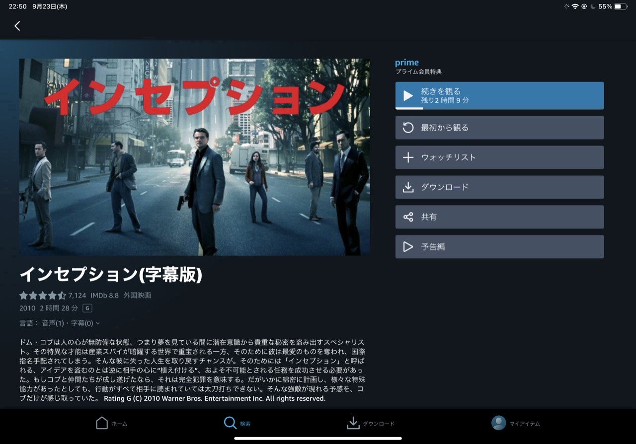Select 最初から観る to restart the movie
636x444 pixels.
coord(445,128)
